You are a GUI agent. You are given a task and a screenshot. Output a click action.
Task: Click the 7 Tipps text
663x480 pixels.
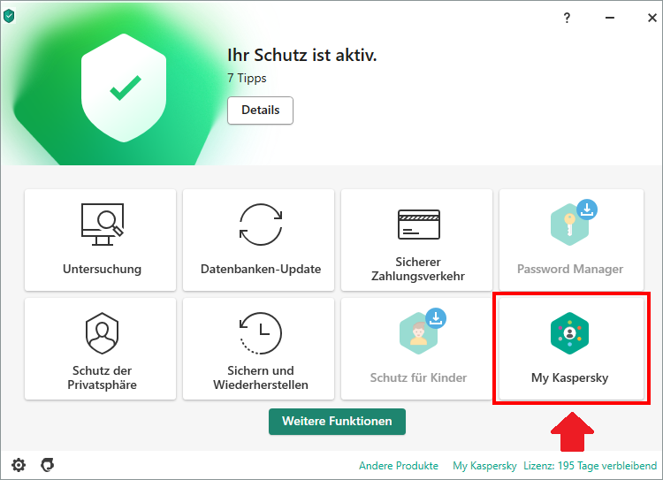(x=247, y=78)
